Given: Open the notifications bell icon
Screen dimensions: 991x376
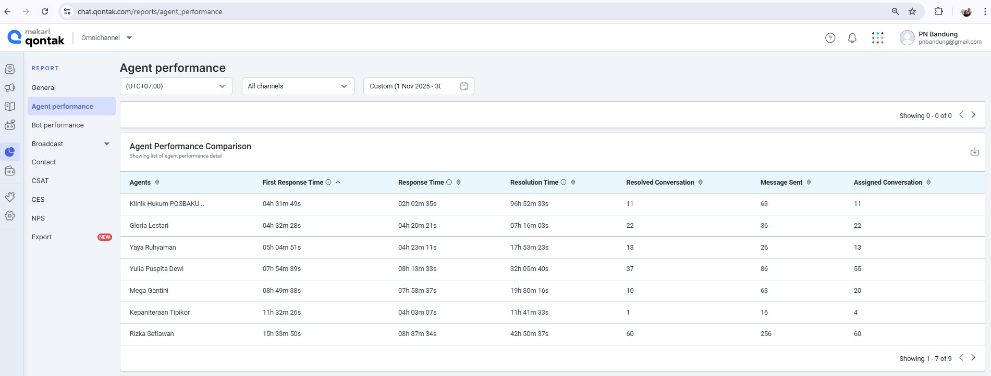Looking at the screenshot, I should pyautogui.click(x=852, y=38).
